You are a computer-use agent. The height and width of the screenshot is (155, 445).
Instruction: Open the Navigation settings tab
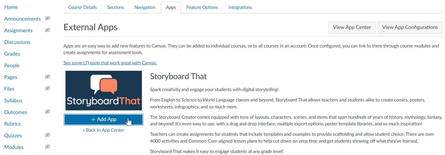click(x=145, y=7)
